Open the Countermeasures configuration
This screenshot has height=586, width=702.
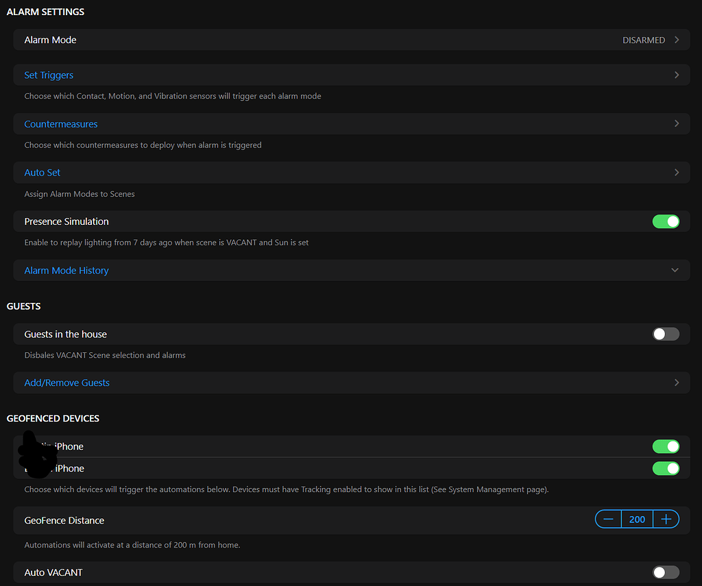pyautogui.click(x=61, y=123)
